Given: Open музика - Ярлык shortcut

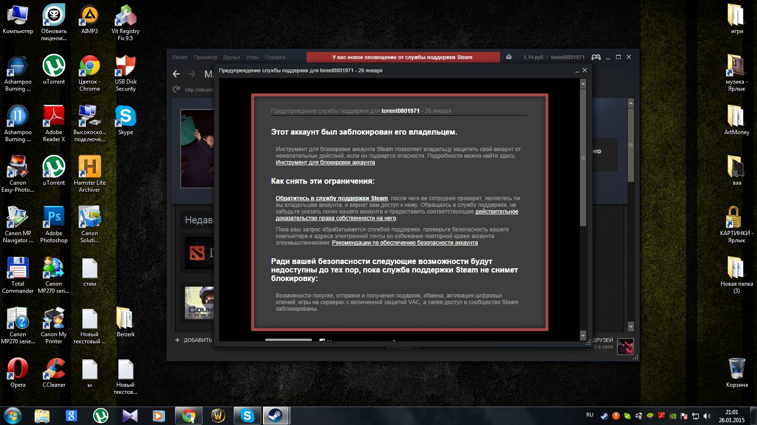Looking at the screenshot, I should click(737, 73).
